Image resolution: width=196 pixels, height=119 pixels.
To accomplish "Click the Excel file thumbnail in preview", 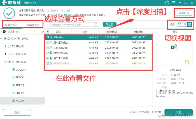I will tap(174, 47).
